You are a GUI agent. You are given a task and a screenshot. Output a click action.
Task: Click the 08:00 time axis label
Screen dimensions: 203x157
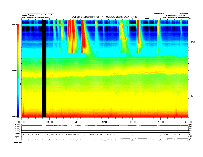(x=77, y=122)
